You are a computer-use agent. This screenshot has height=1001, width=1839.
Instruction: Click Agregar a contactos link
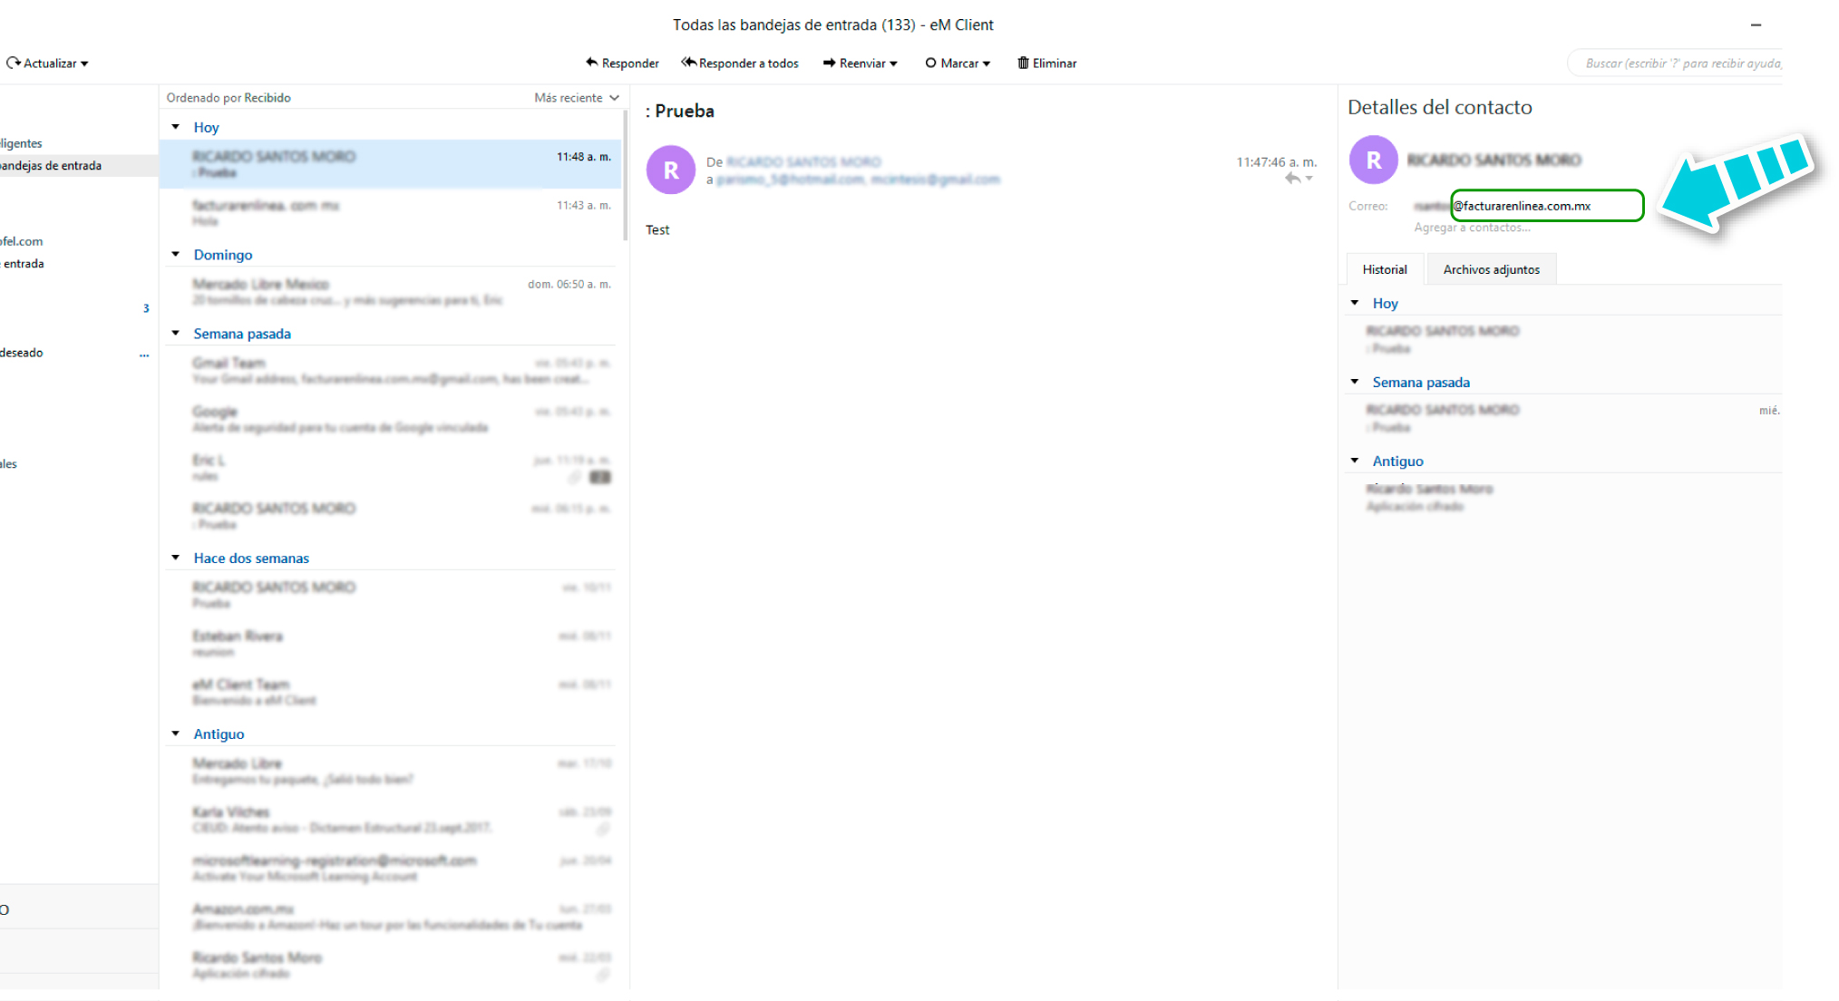(1472, 228)
